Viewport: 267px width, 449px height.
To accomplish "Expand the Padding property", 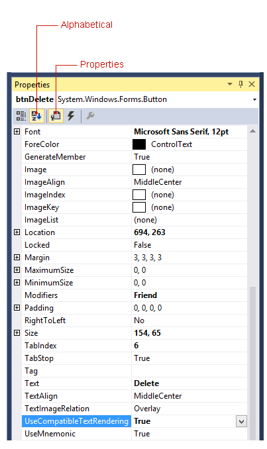I will (x=17, y=307).
